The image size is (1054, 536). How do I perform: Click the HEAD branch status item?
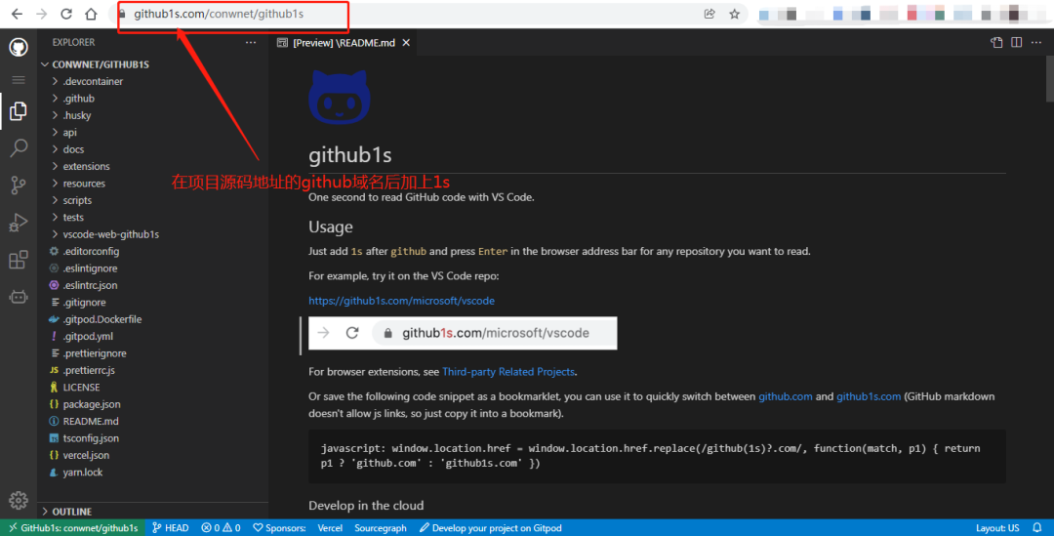(x=171, y=528)
